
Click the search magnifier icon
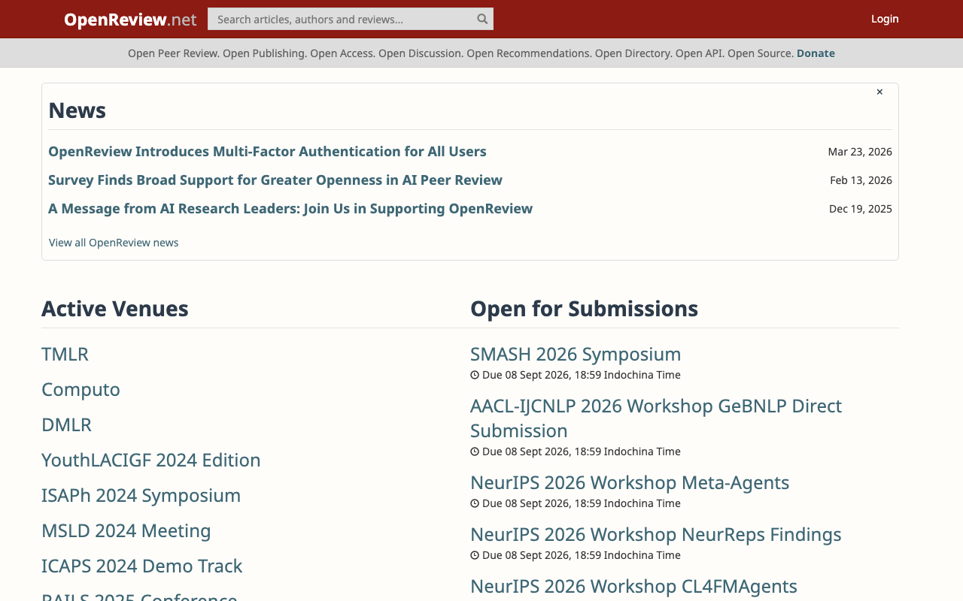click(482, 19)
